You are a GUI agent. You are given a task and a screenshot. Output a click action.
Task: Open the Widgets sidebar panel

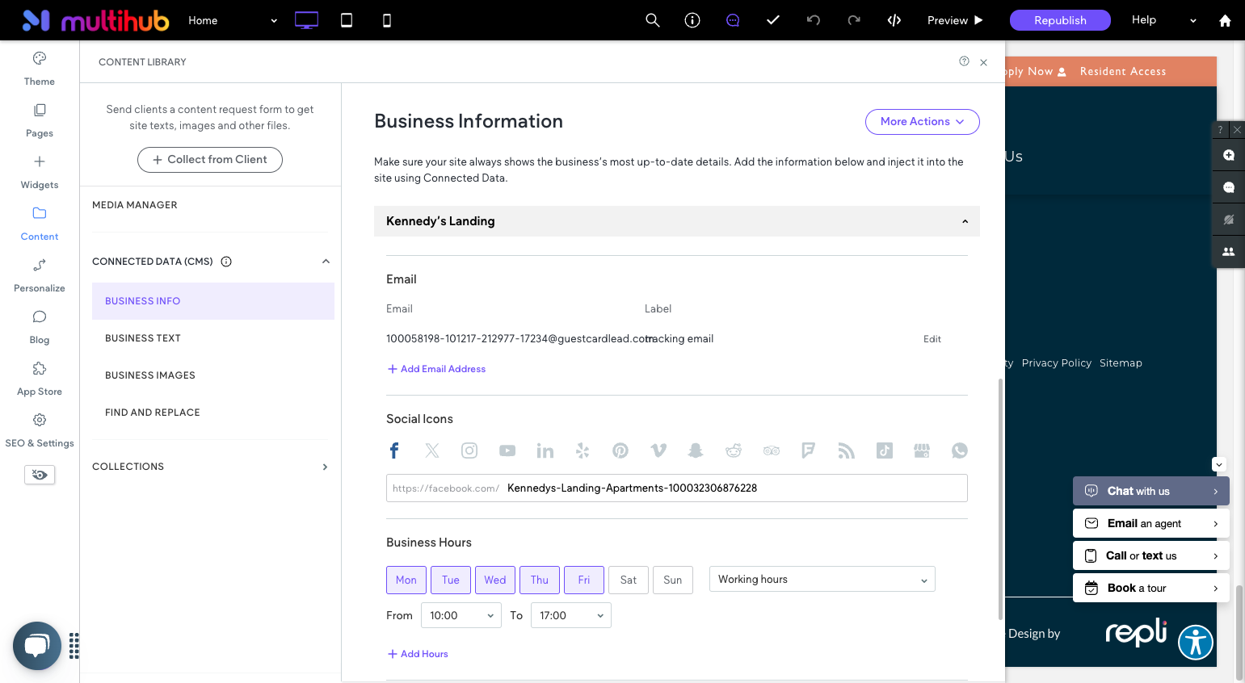point(40,172)
